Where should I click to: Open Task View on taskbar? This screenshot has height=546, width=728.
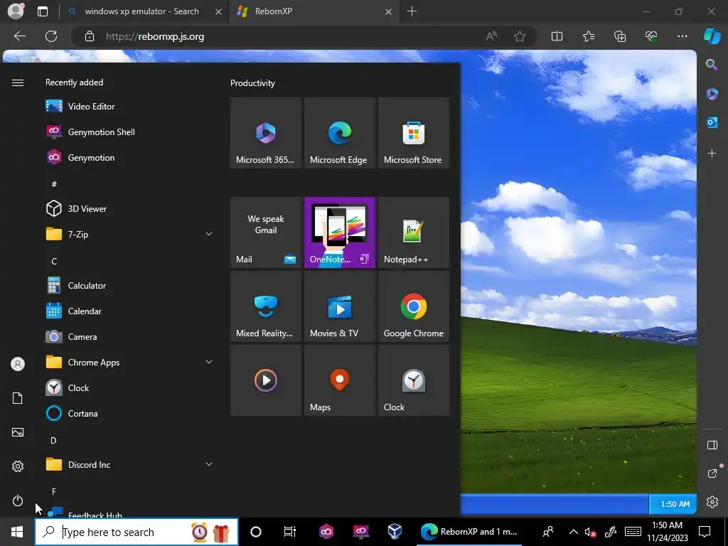(290, 532)
